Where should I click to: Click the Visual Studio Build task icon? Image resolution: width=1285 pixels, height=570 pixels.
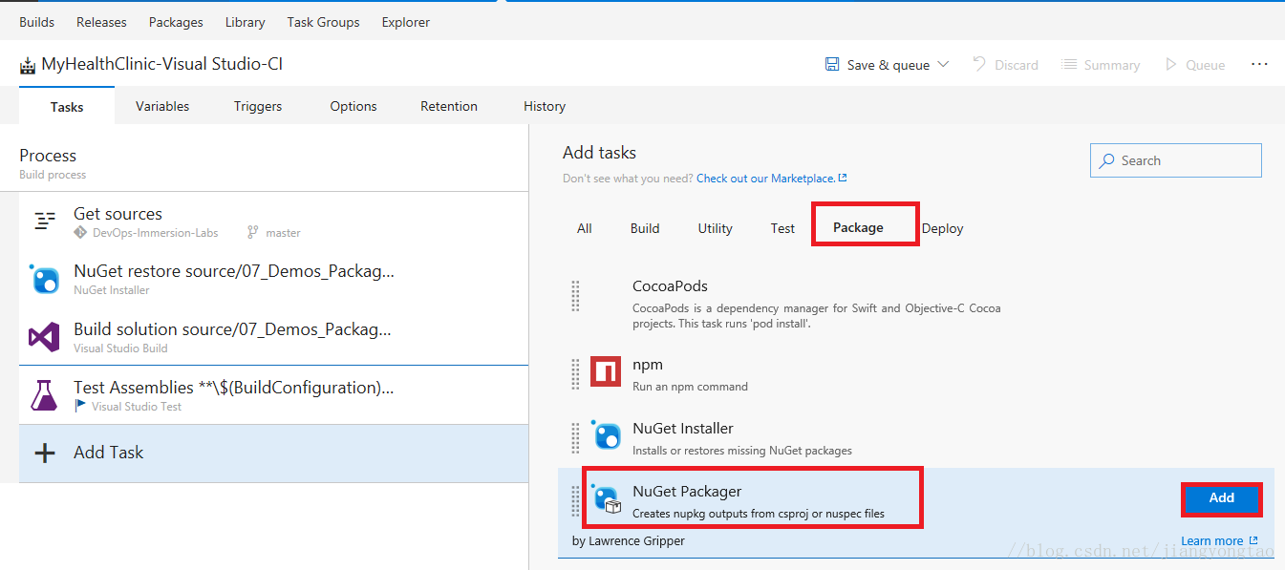(45, 336)
